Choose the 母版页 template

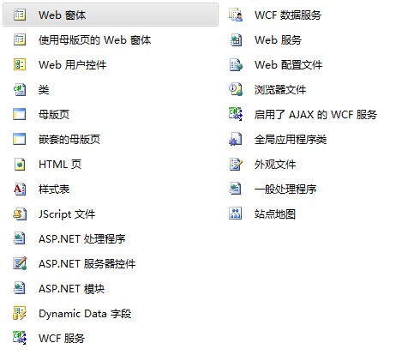(54, 115)
